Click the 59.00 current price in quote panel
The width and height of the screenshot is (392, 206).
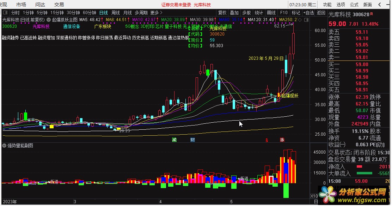[337, 24]
